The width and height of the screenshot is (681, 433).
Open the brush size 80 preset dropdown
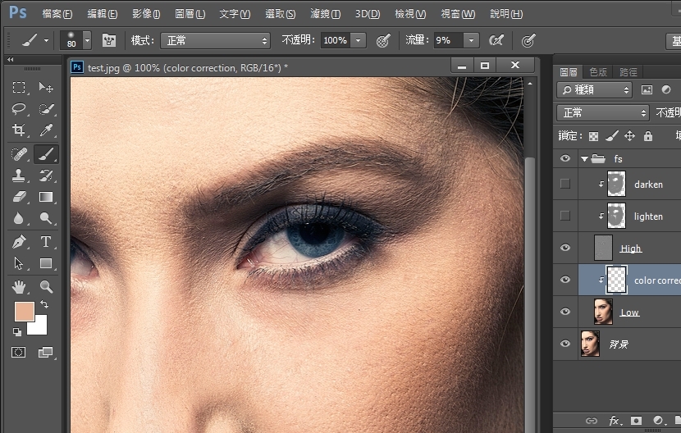87,40
